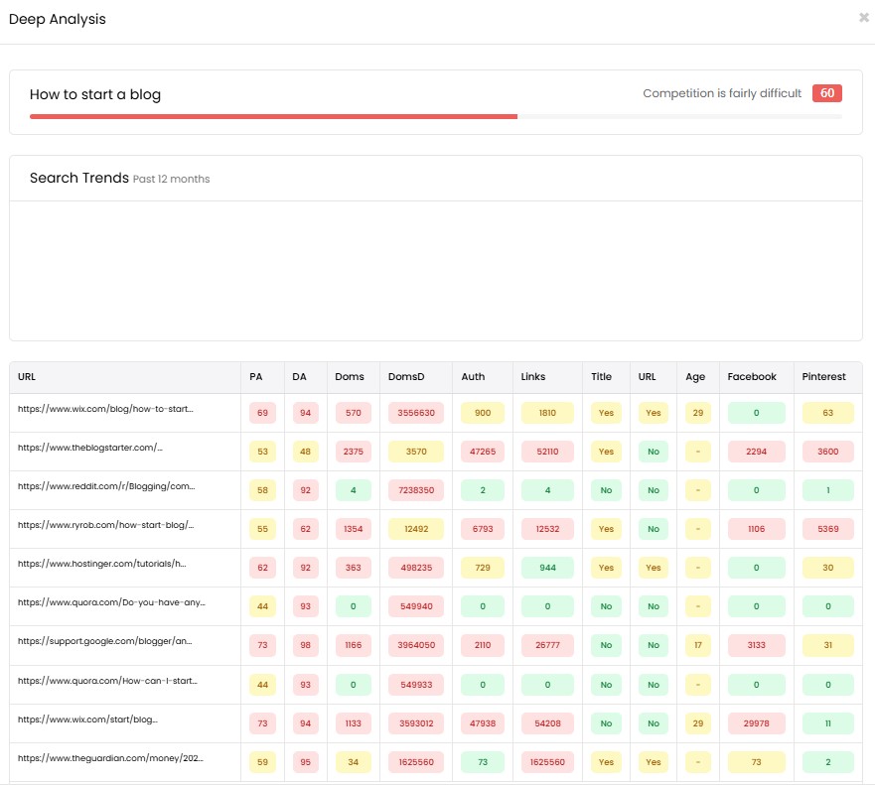Open the quora.com Do-you-have-any link

(x=111, y=602)
